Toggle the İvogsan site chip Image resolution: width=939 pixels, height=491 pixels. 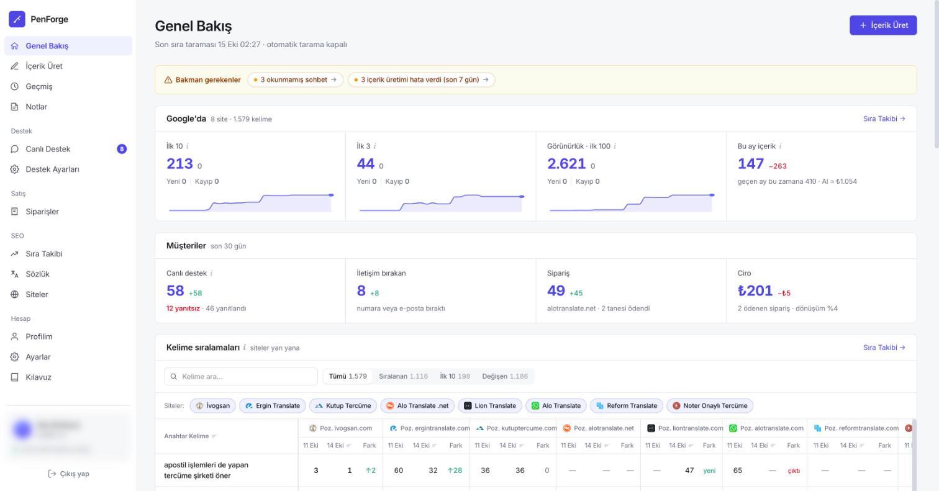pyautogui.click(x=212, y=406)
